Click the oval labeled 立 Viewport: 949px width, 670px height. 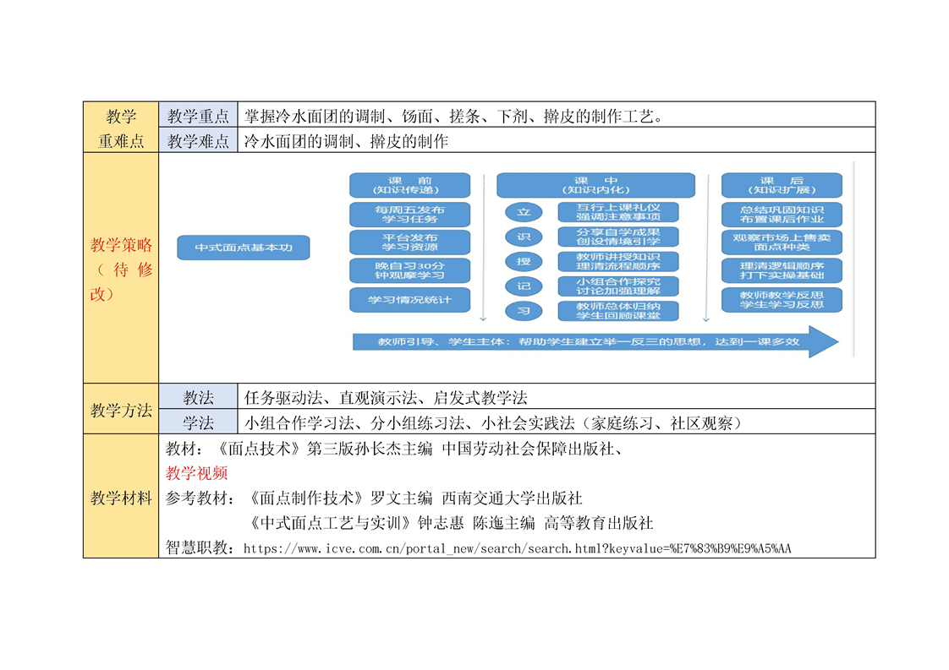tap(524, 211)
